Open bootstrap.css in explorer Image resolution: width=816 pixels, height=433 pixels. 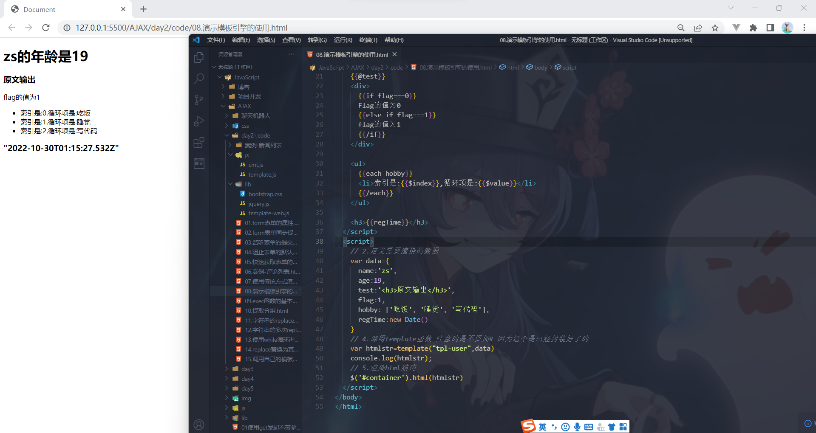[x=255, y=194]
